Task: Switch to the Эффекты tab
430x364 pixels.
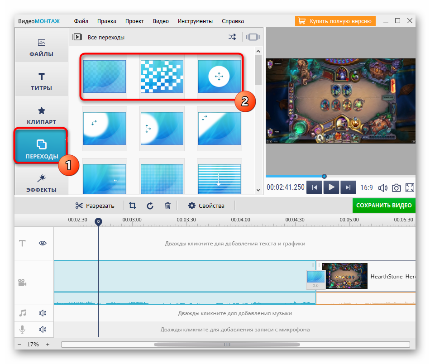Action: [x=41, y=183]
